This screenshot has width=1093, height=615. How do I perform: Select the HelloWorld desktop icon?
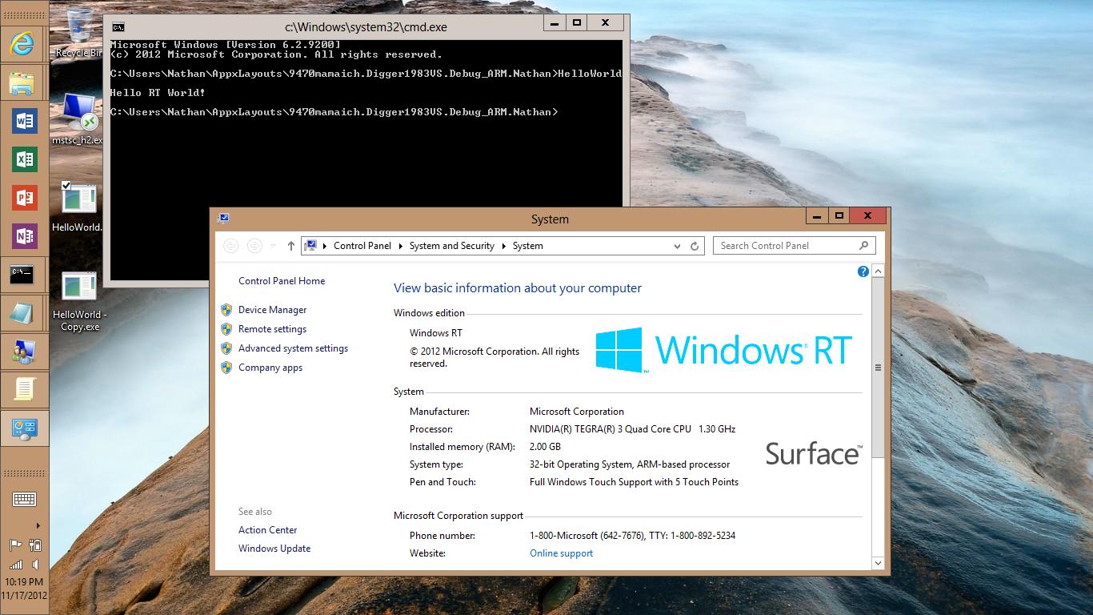[77, 207]
